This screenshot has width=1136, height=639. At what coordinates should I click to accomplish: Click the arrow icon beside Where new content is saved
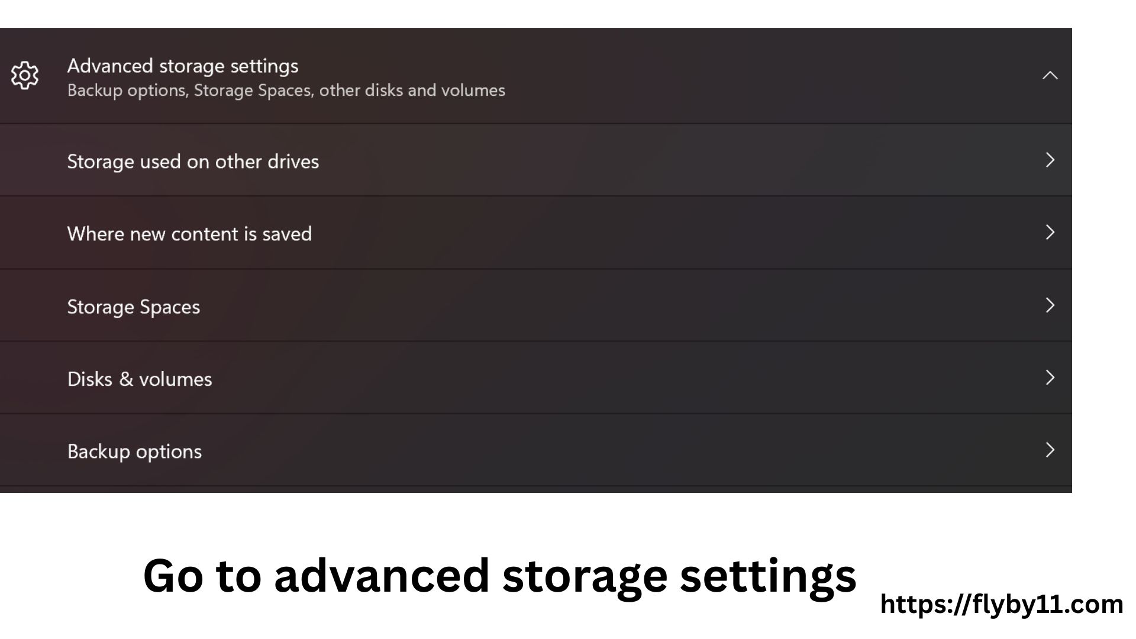(1051, 233)
